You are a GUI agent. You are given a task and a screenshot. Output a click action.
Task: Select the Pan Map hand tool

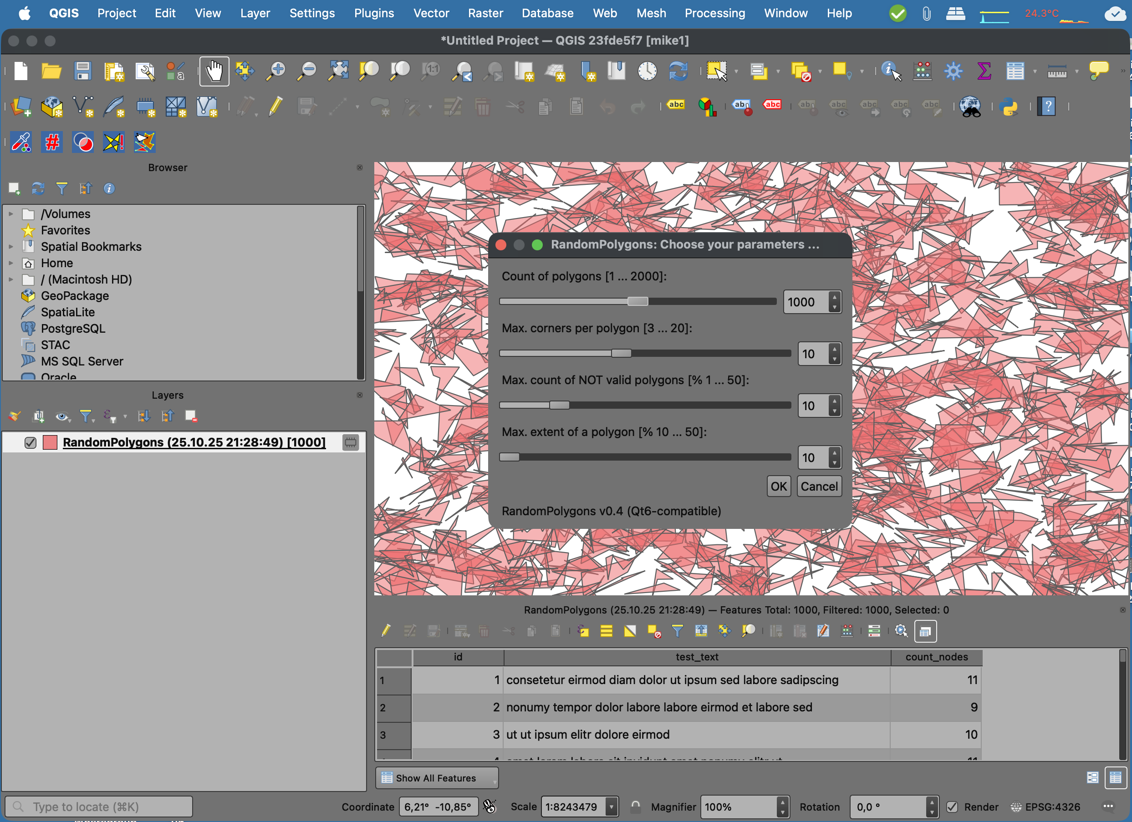tap(214, 71)
